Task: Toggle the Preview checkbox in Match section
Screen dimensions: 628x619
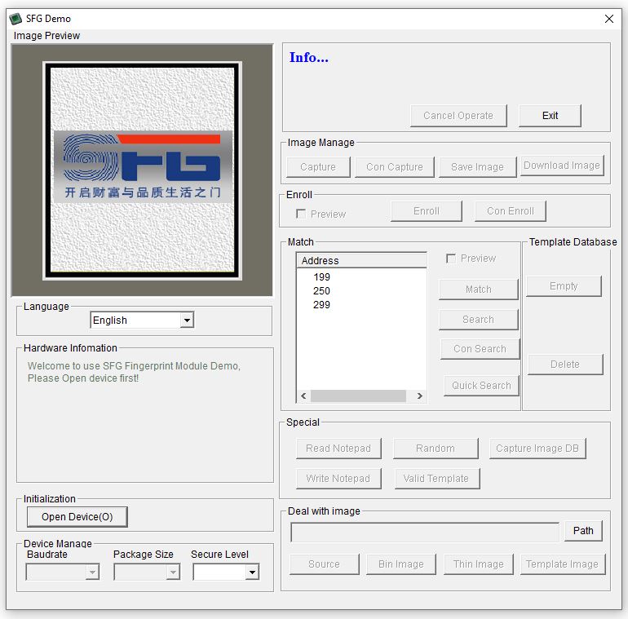Action: click(451, 259)
